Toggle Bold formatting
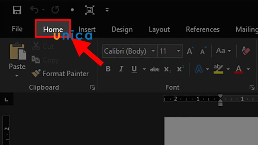Image resolution: width=258 pixels, height=145 pixels. (x=108, y=69)
